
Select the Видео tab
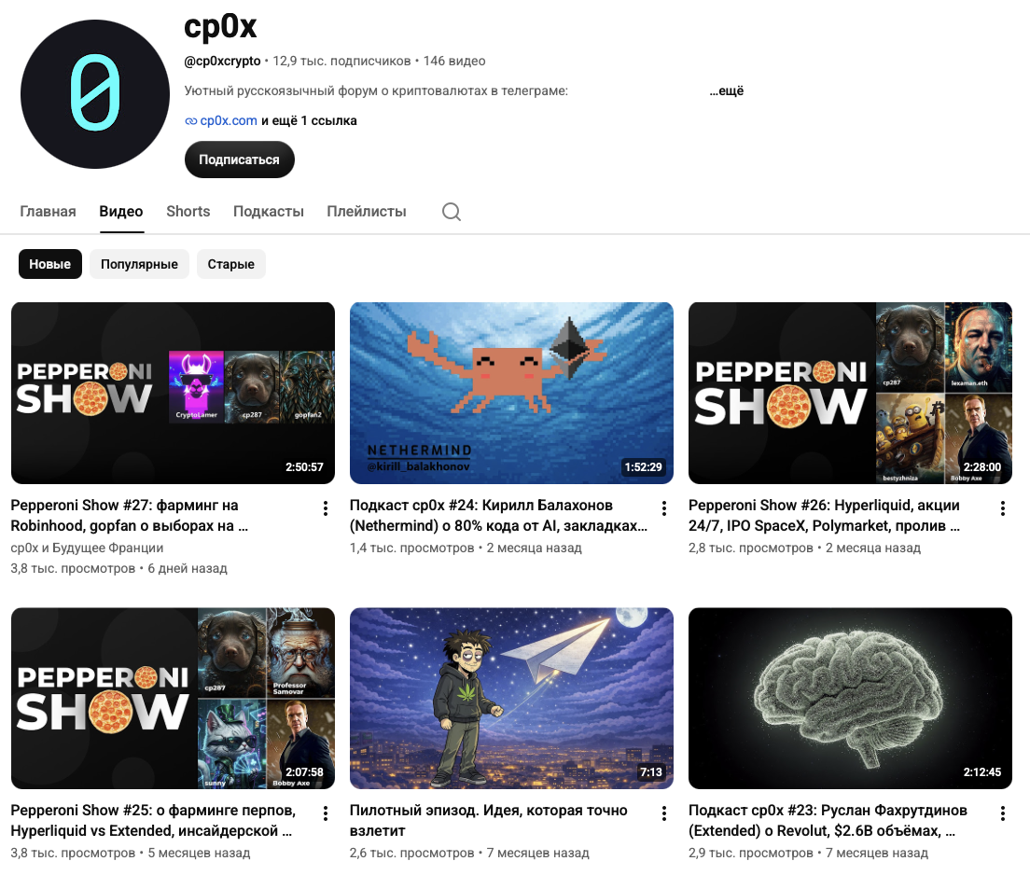(x=121, y=212)
